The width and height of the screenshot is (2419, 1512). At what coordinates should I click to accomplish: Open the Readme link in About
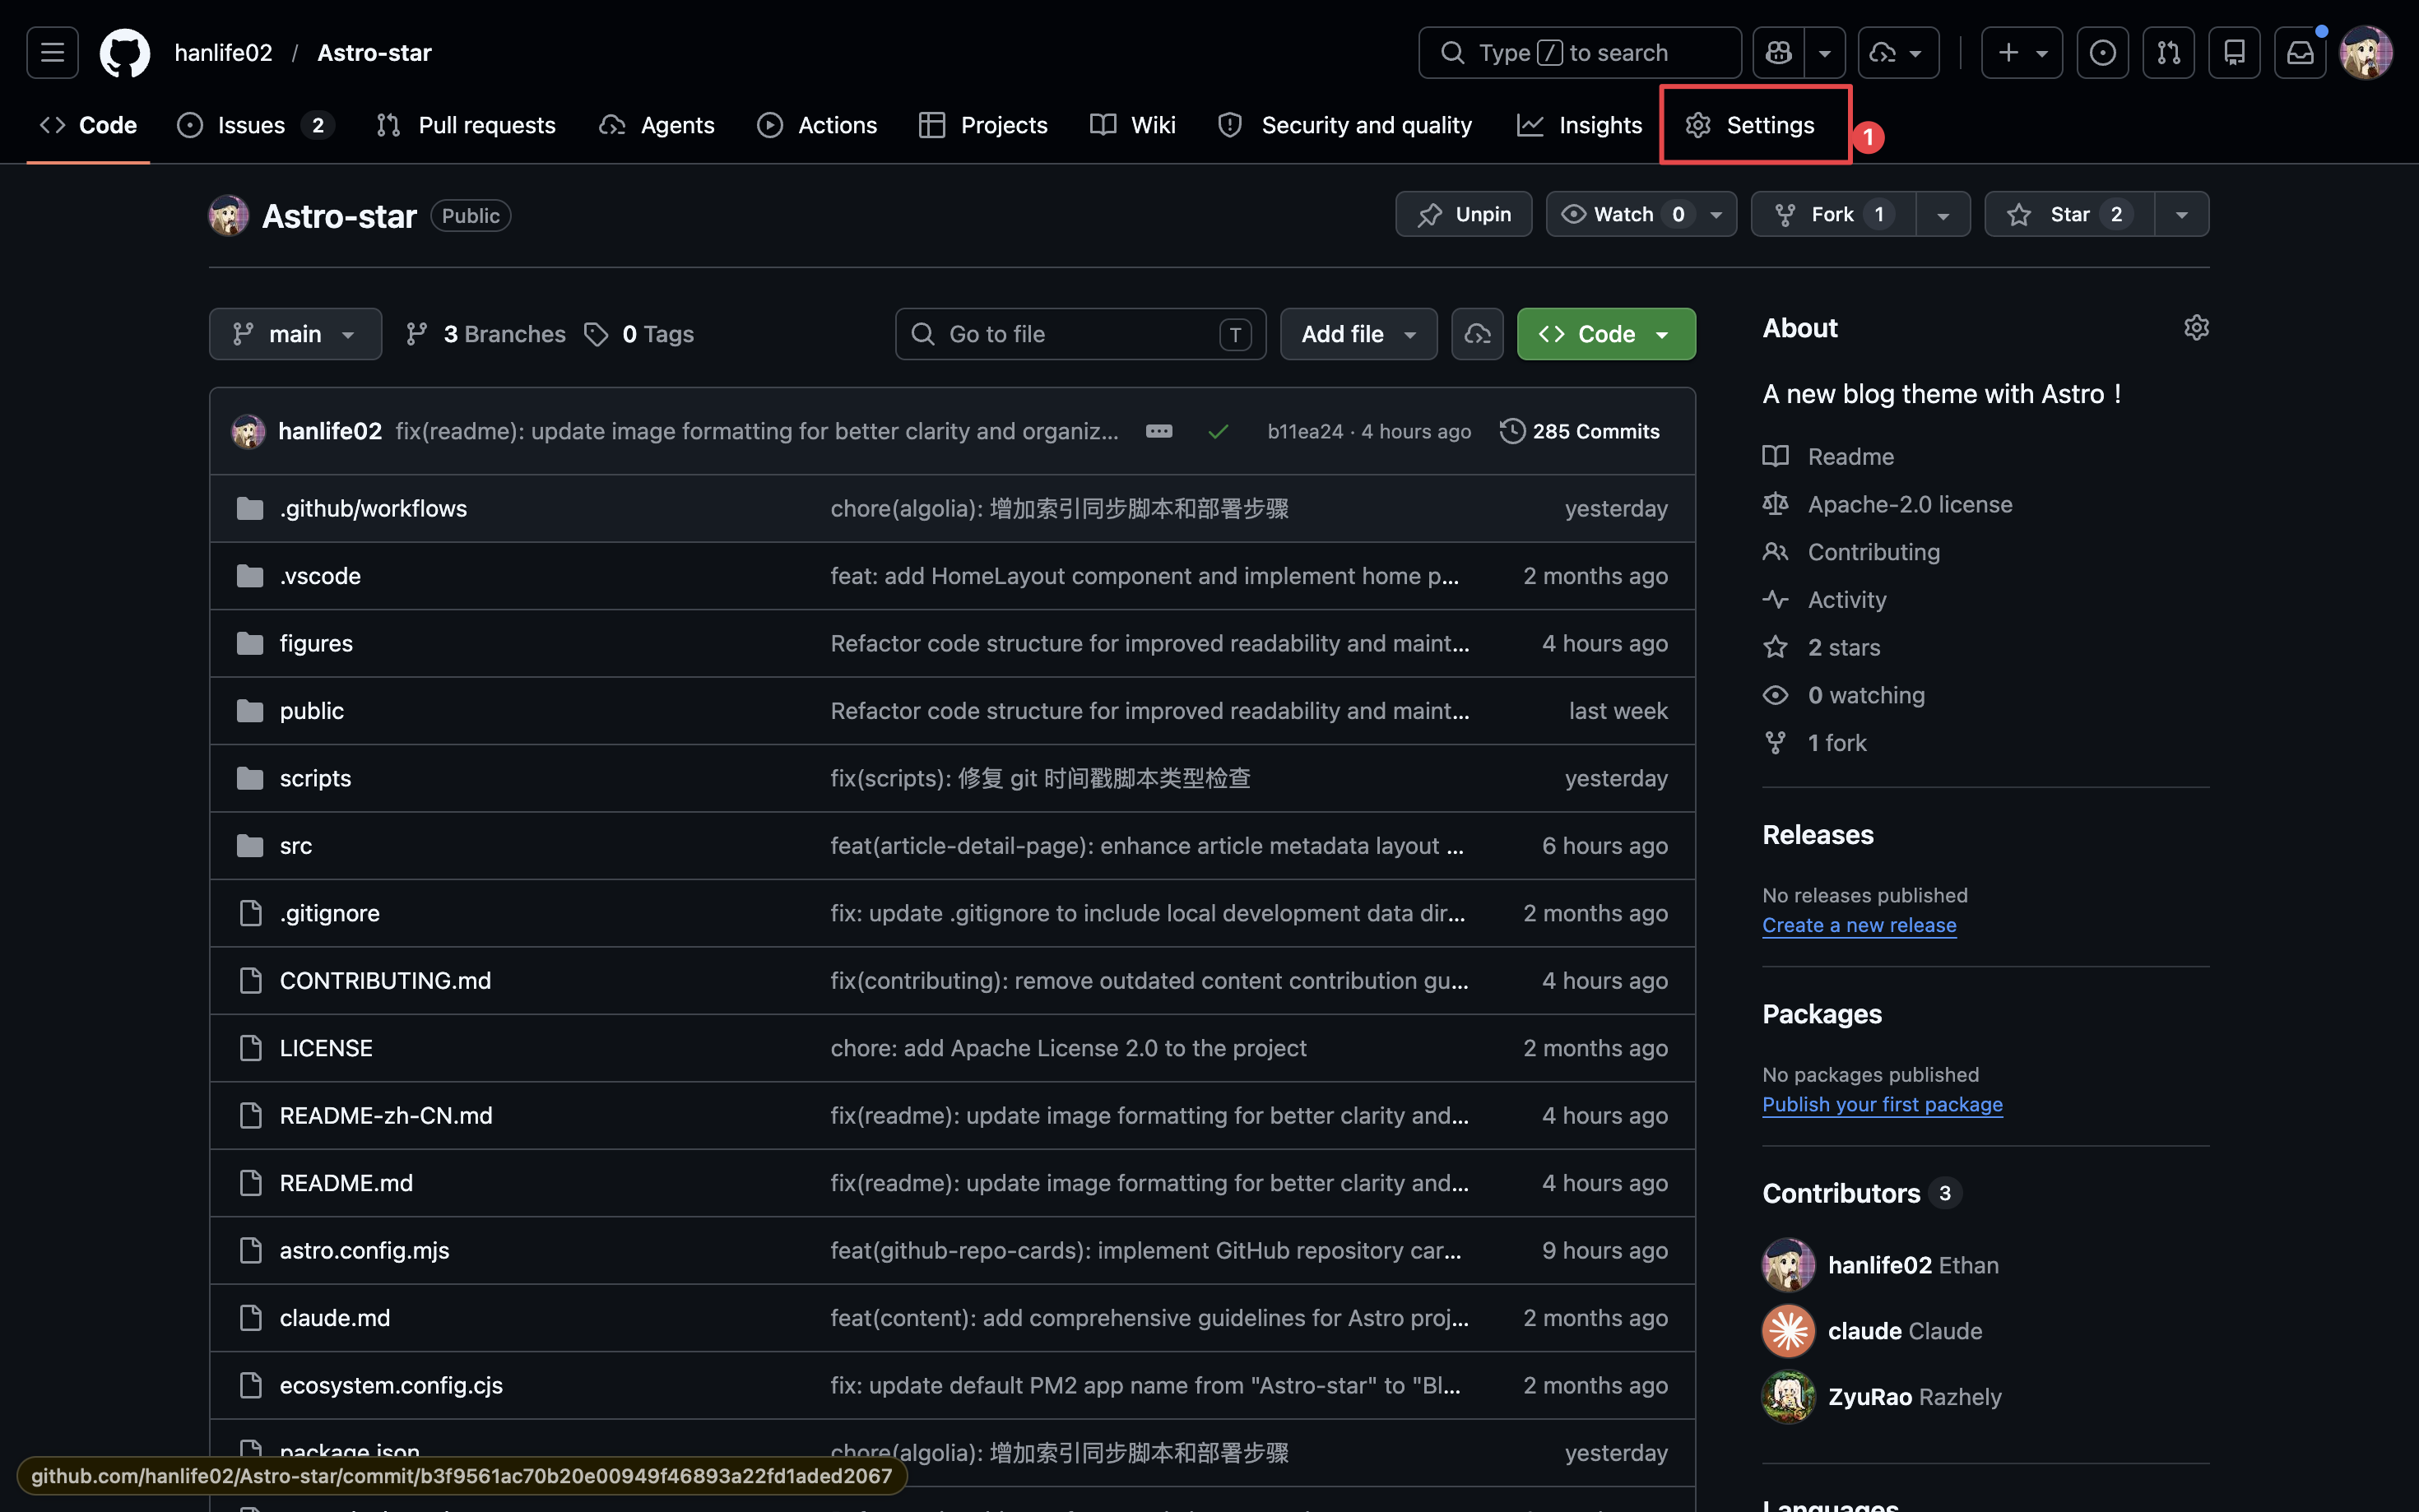point(1850,456)
